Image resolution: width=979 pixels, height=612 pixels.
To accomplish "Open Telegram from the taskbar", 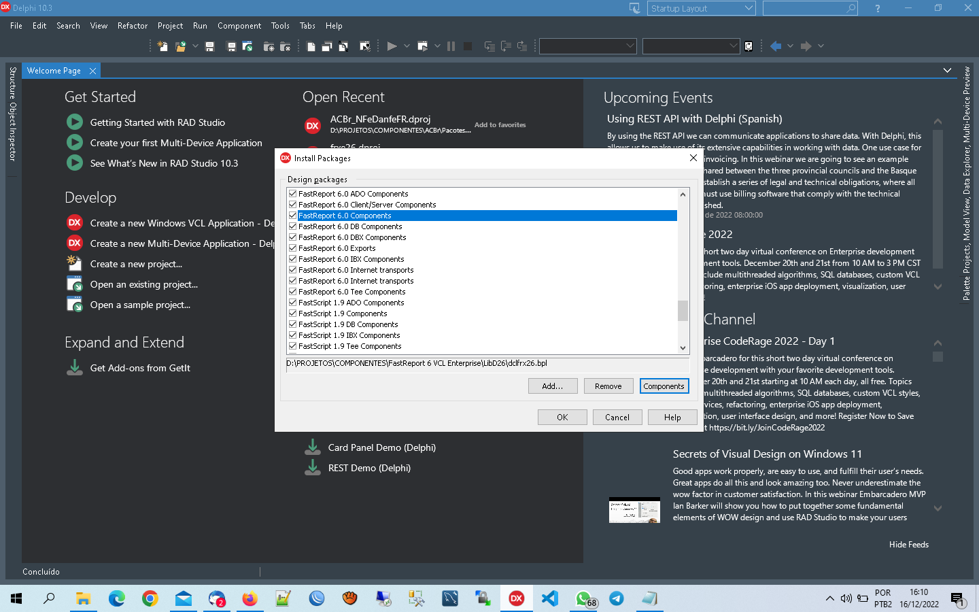I will click(617, 598).
